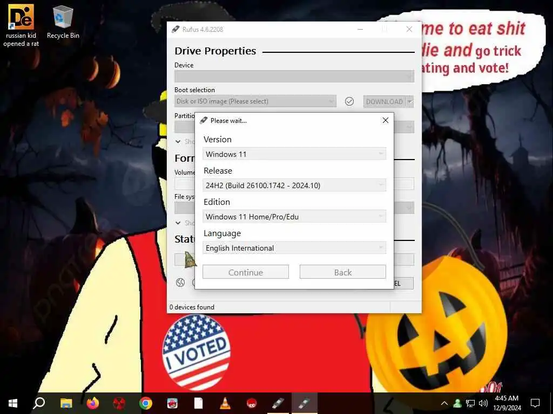Expand advanced drive properties chevron
The width and height of the screenshot is (553, 414).
pos(178,142)
